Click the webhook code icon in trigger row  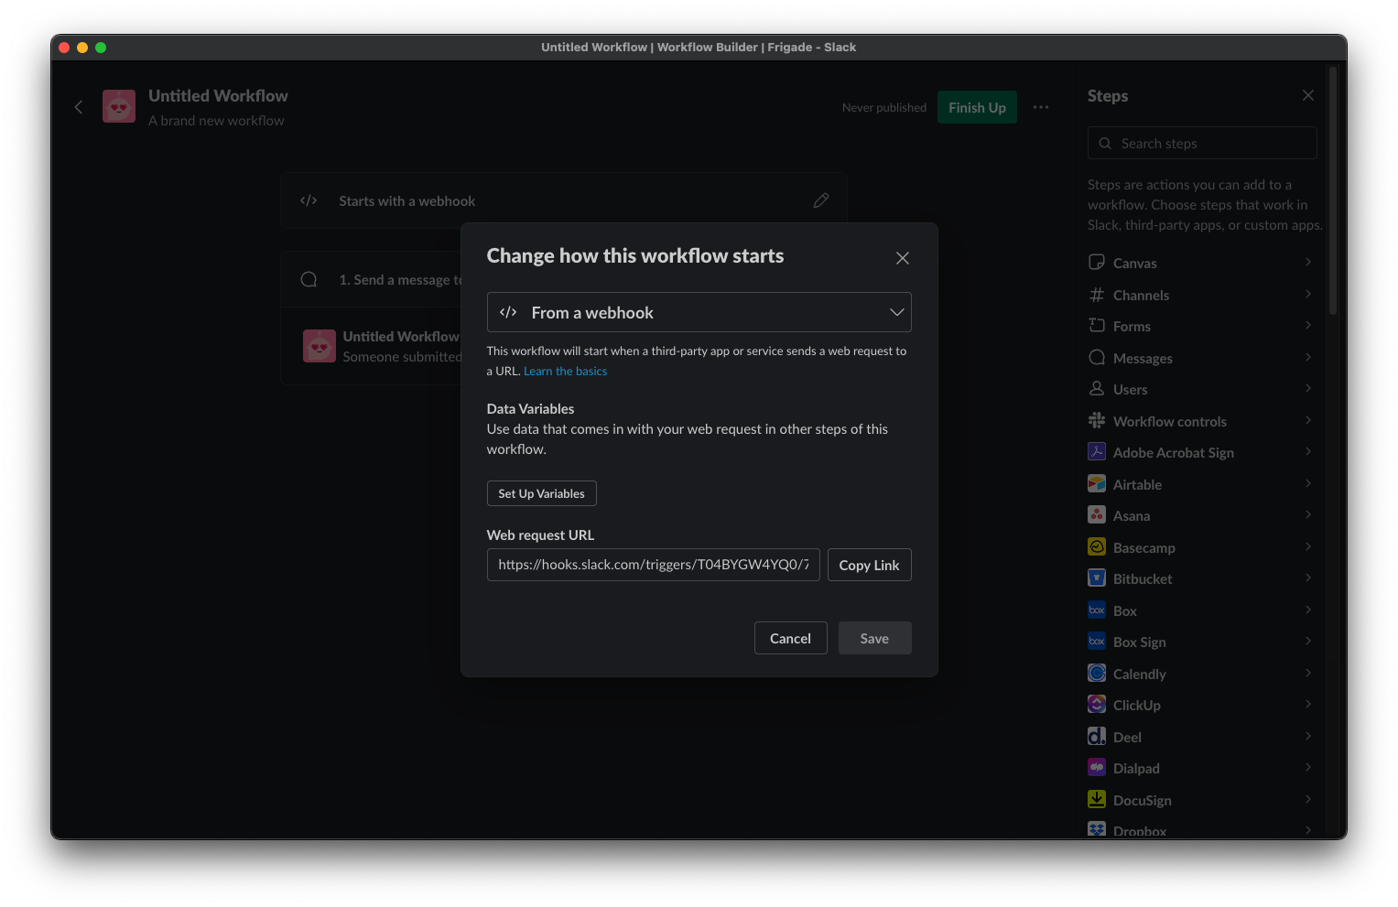[x=309, y=200]
